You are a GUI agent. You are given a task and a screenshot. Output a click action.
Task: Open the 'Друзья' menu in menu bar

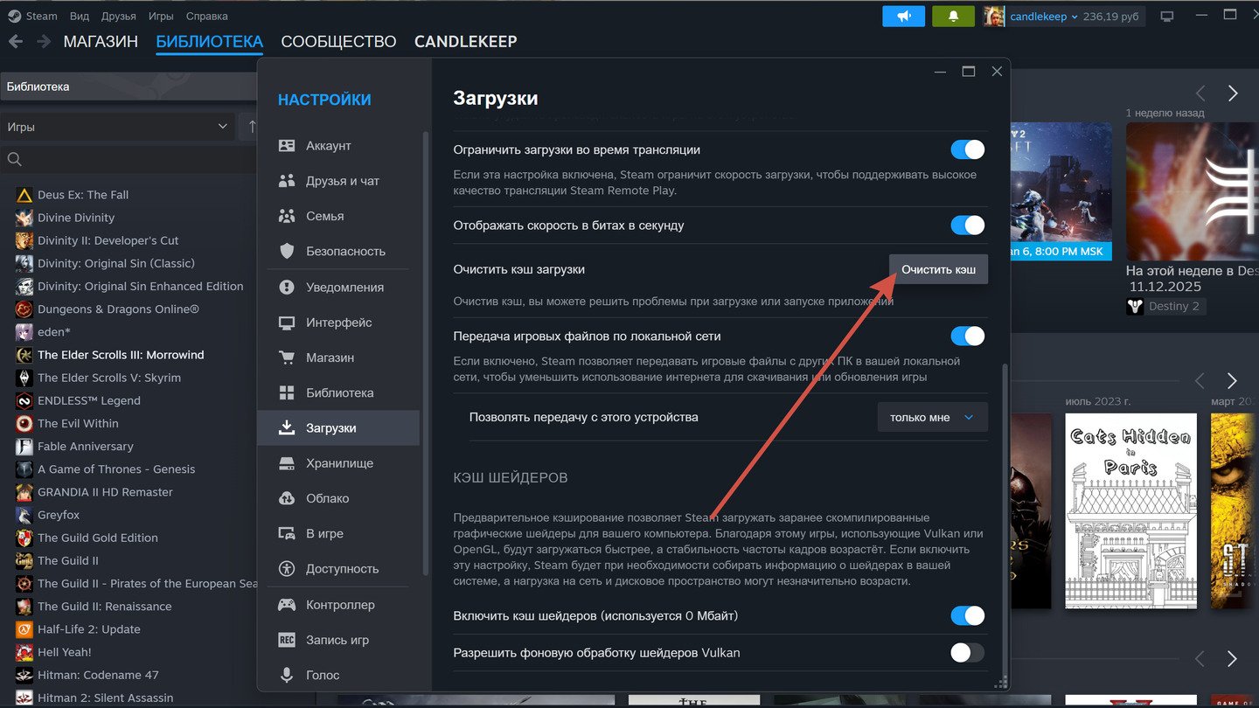click(x=118, y=16)
